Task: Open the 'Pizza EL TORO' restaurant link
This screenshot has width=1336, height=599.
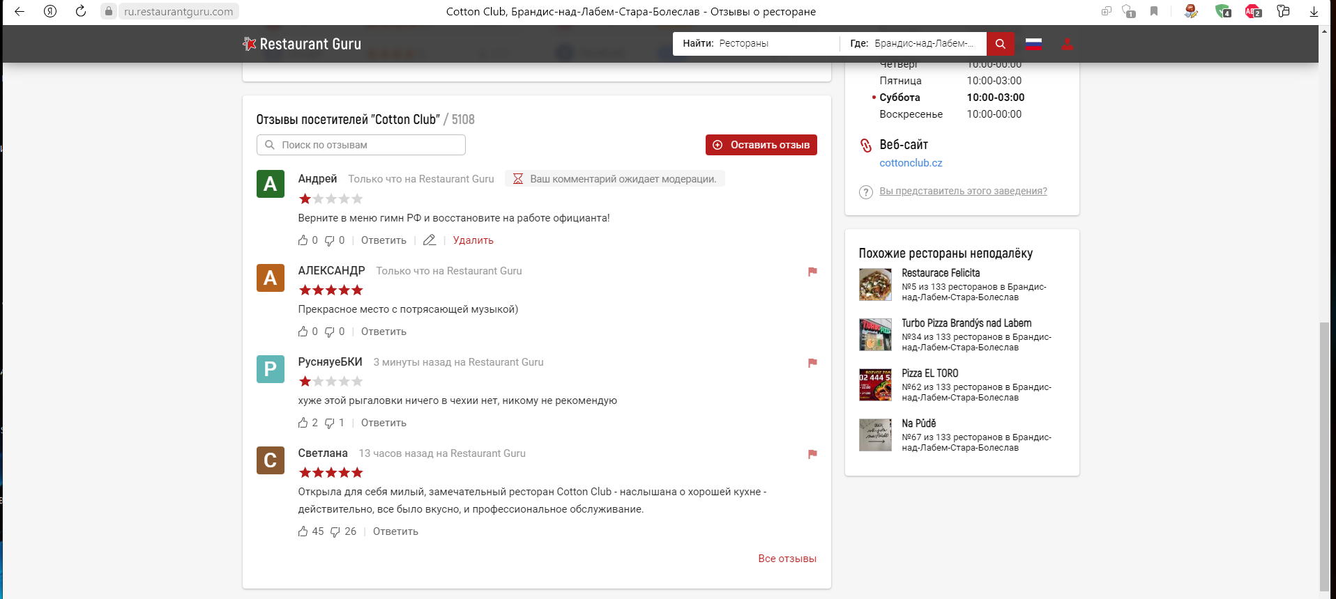Action: [x=930, y=373]
